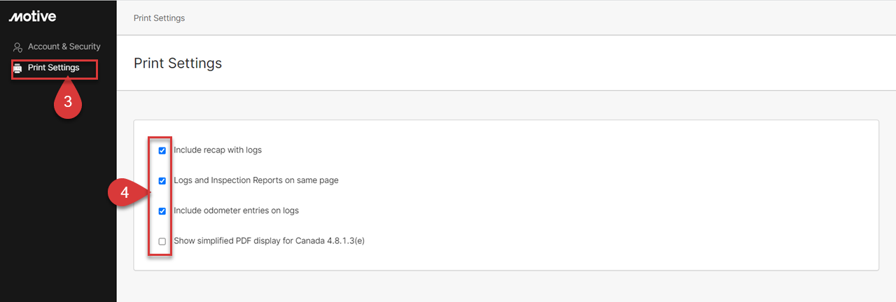Click the Print Settings breadcrumb at top
896x302 pixels.
pyautogui.click(x=159, y=18)
